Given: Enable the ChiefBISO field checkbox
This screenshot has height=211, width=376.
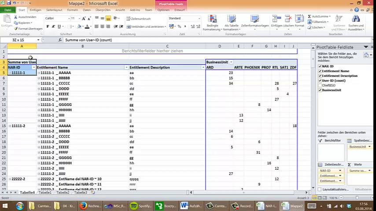Looking at the screenshot, I should (x=320, y=85).
